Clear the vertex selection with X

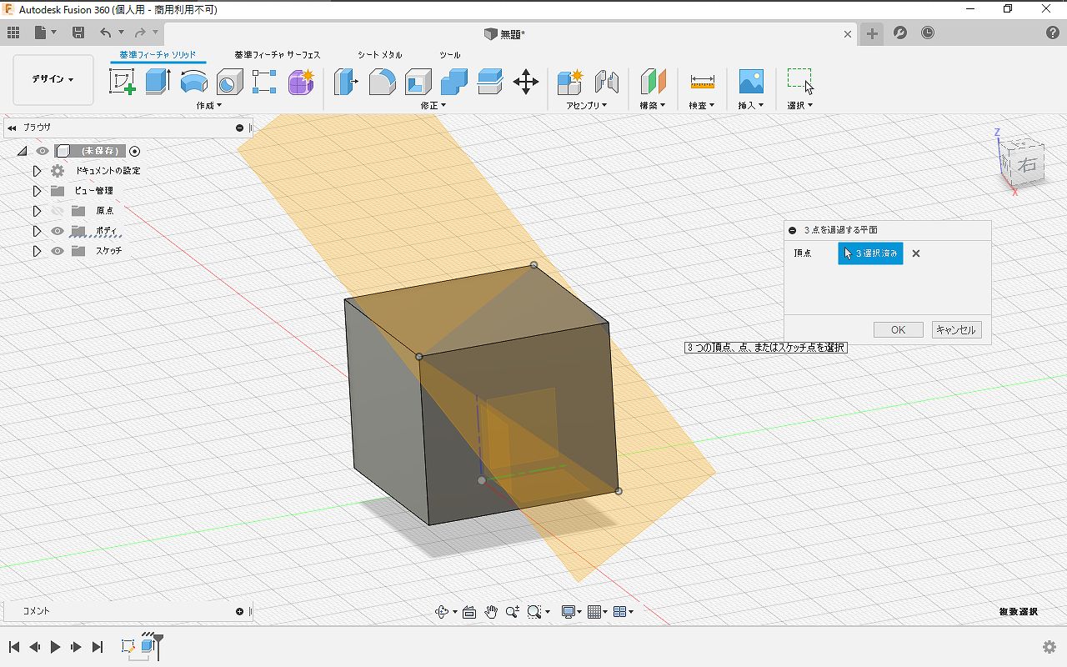[x=916, y=253]
